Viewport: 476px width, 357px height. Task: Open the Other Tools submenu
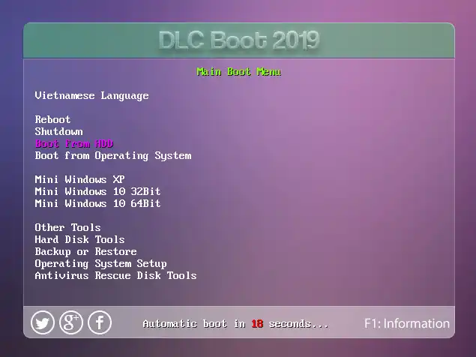coord(67,228)
